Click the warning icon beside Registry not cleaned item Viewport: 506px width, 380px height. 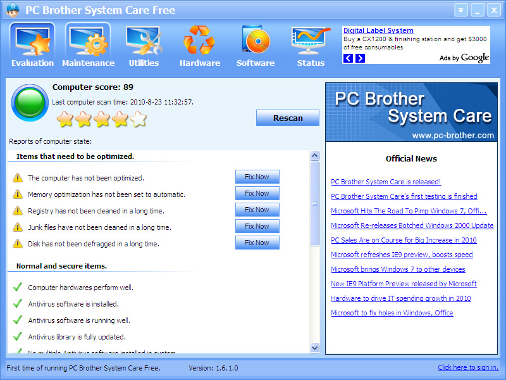[18, 211]
